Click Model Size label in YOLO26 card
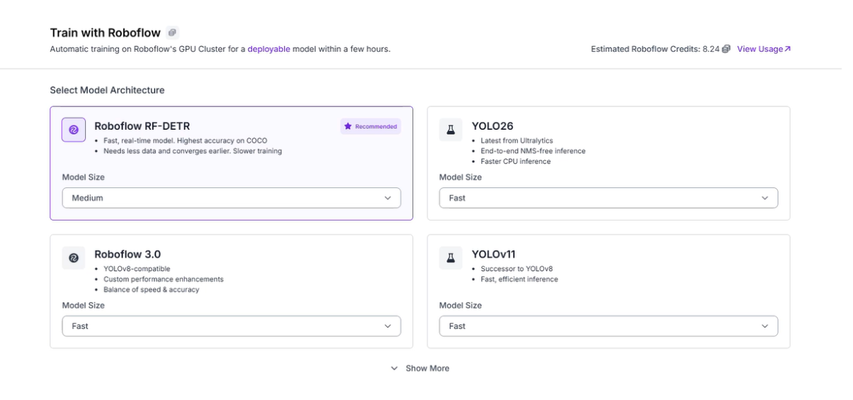The image size is (853, 400). pos(461,177)
